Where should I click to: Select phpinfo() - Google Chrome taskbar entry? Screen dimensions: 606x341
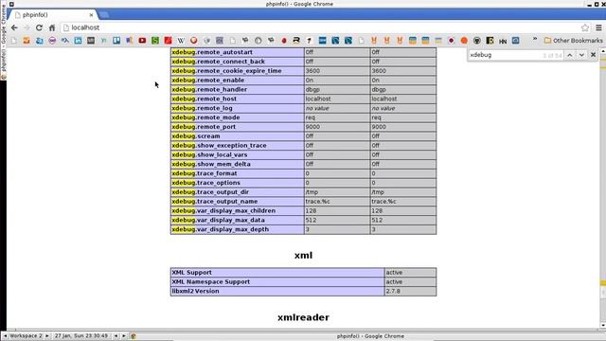coord(370,336)
